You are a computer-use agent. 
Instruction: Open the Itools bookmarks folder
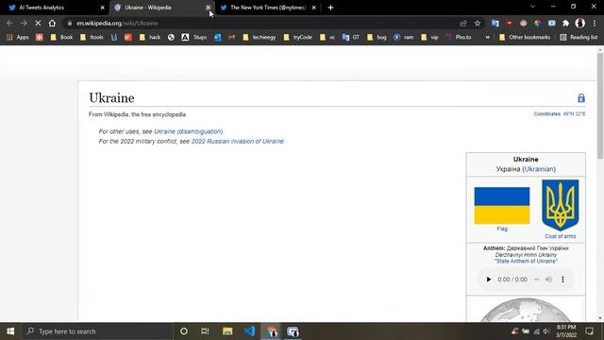(92, 38)
